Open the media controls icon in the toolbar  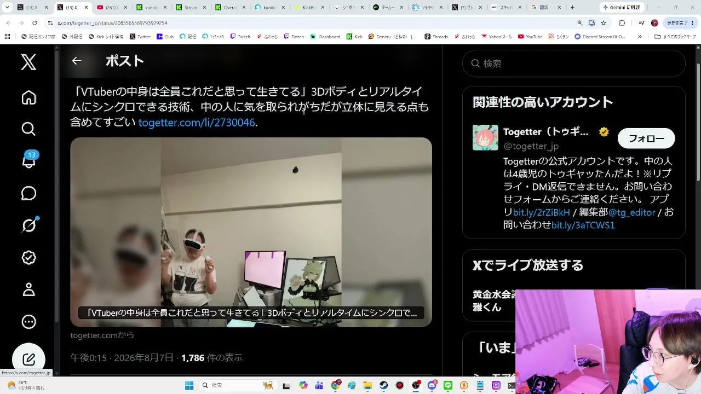click(641, 23)
